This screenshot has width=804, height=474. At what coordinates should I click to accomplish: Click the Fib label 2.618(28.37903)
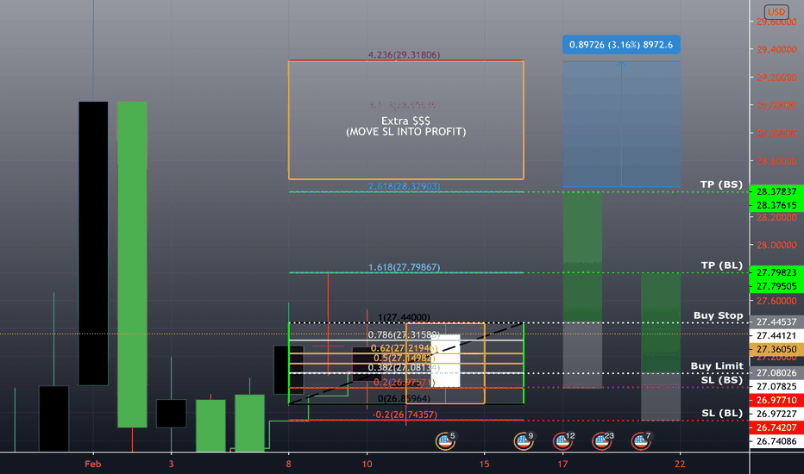click(404, 186)
